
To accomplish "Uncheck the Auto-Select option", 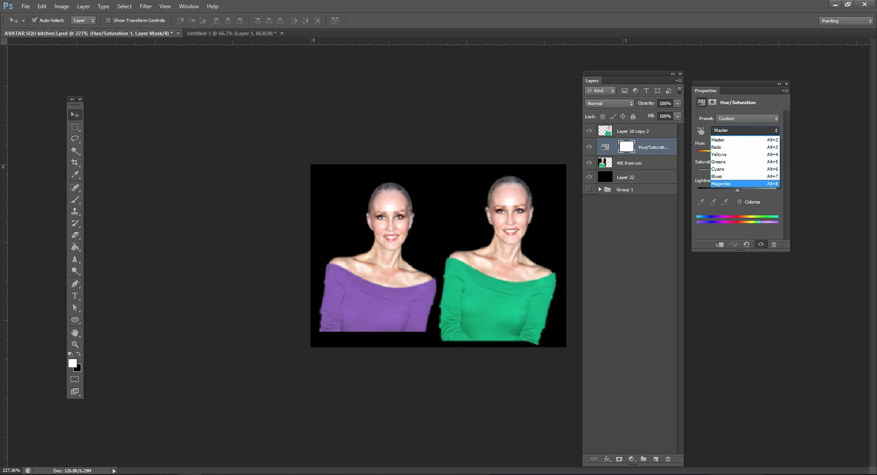I will 34,21.
